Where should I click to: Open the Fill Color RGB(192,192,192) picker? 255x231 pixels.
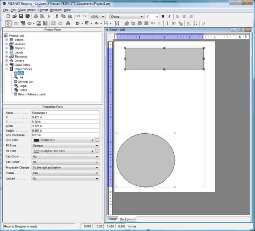point(63,151)
